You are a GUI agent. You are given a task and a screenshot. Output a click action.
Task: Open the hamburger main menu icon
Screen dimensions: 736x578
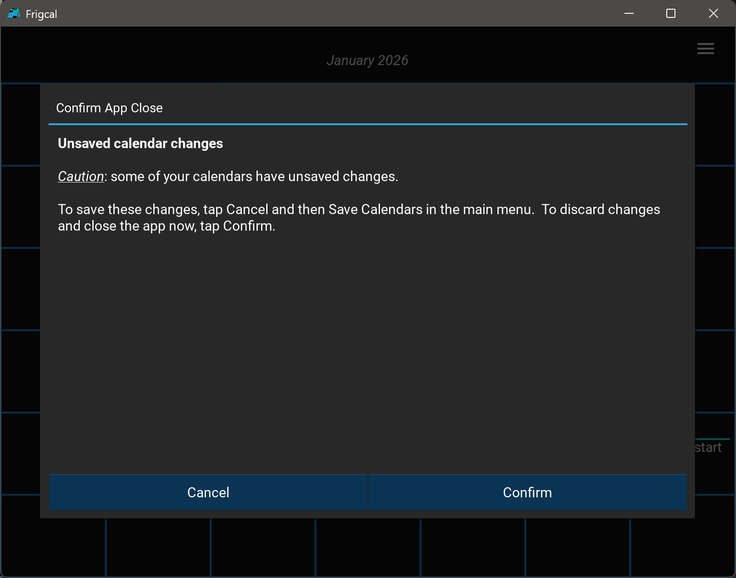705,49
